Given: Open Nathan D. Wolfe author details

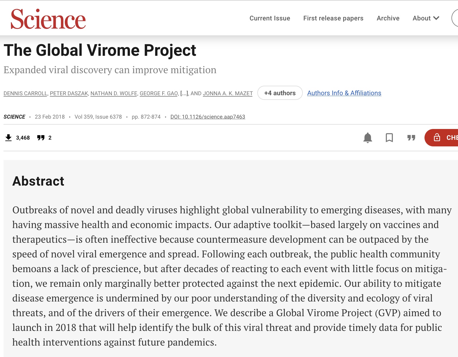Looking at the screenshot, I should coord(114,93).
